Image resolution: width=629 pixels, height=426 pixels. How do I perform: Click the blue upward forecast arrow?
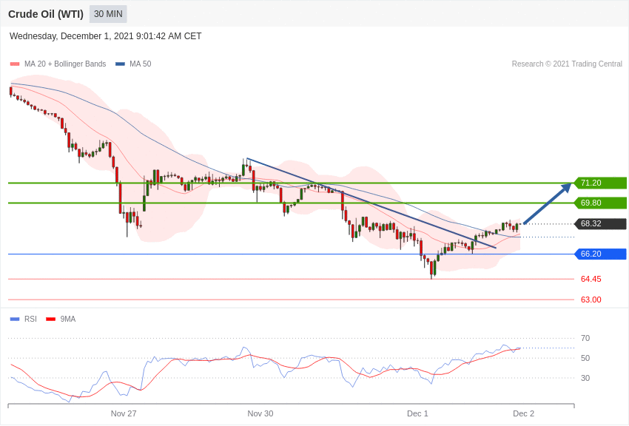click(x=547, y=203)
